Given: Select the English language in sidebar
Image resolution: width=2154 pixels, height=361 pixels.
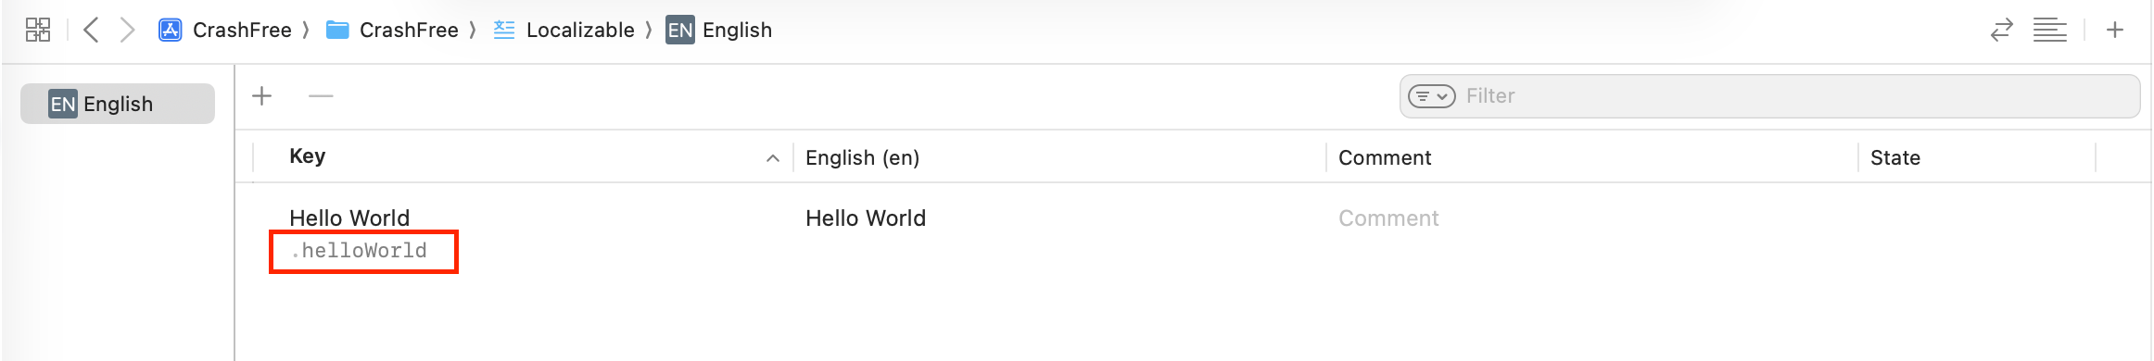Looking at the screenshot, I should (x=118, y=104).
